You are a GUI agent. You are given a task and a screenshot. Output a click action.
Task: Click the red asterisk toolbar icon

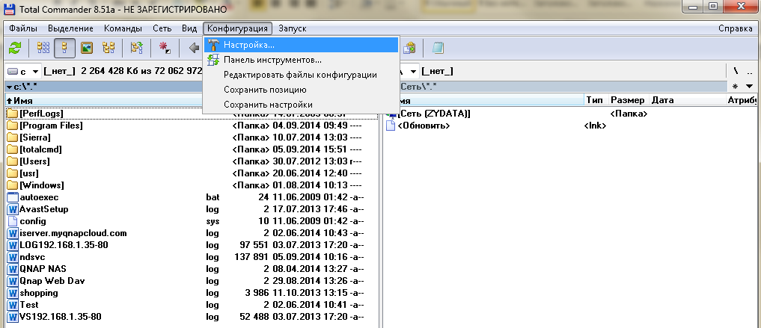[165, 48]
